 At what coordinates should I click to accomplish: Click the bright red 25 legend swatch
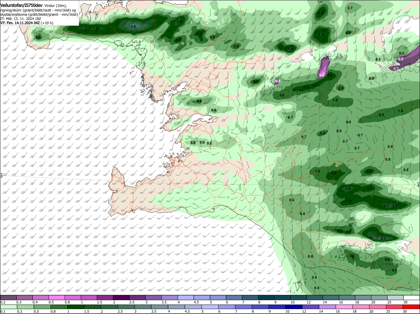click(394, 307)
